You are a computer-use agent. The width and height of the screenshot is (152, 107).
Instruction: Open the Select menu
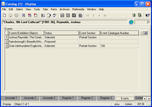coord(19,9)
